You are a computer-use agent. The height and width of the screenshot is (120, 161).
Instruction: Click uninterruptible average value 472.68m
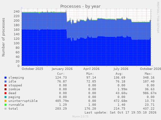(x=120, y=101)
